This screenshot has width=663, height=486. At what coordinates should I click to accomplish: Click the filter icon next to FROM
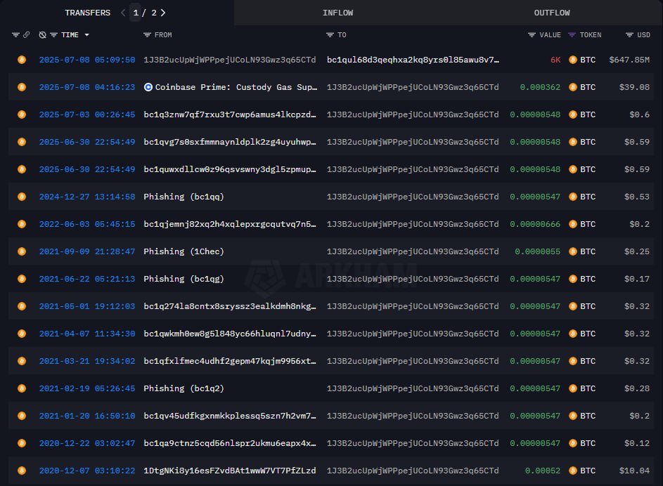click(x=147, y=35)
